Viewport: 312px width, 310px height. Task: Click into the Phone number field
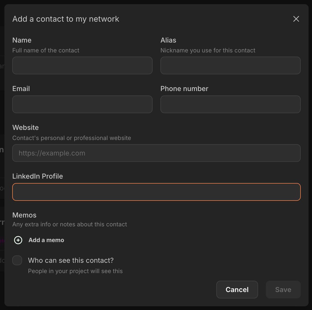point(231,104)
